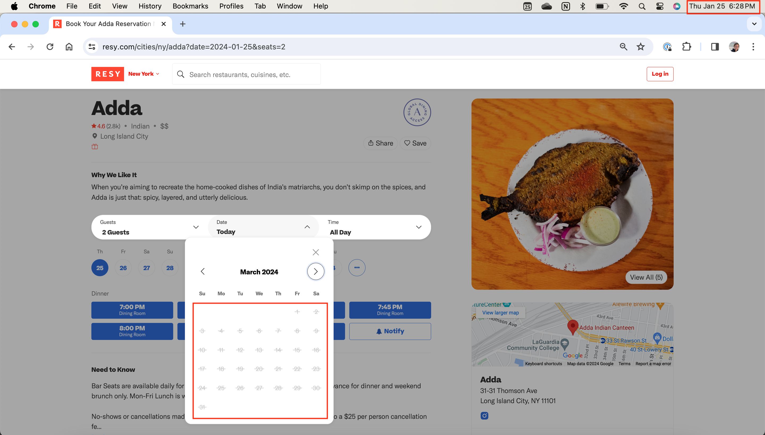Click the location pin icon
Image resolution: width=765 pixels, height=435 pixels.
(95, 136)
